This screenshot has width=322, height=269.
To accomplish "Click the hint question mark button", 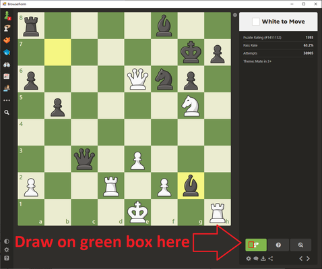I will [x=278, y=245].
